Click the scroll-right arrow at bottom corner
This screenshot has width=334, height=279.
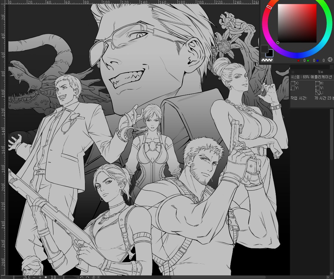click(328, 277)
